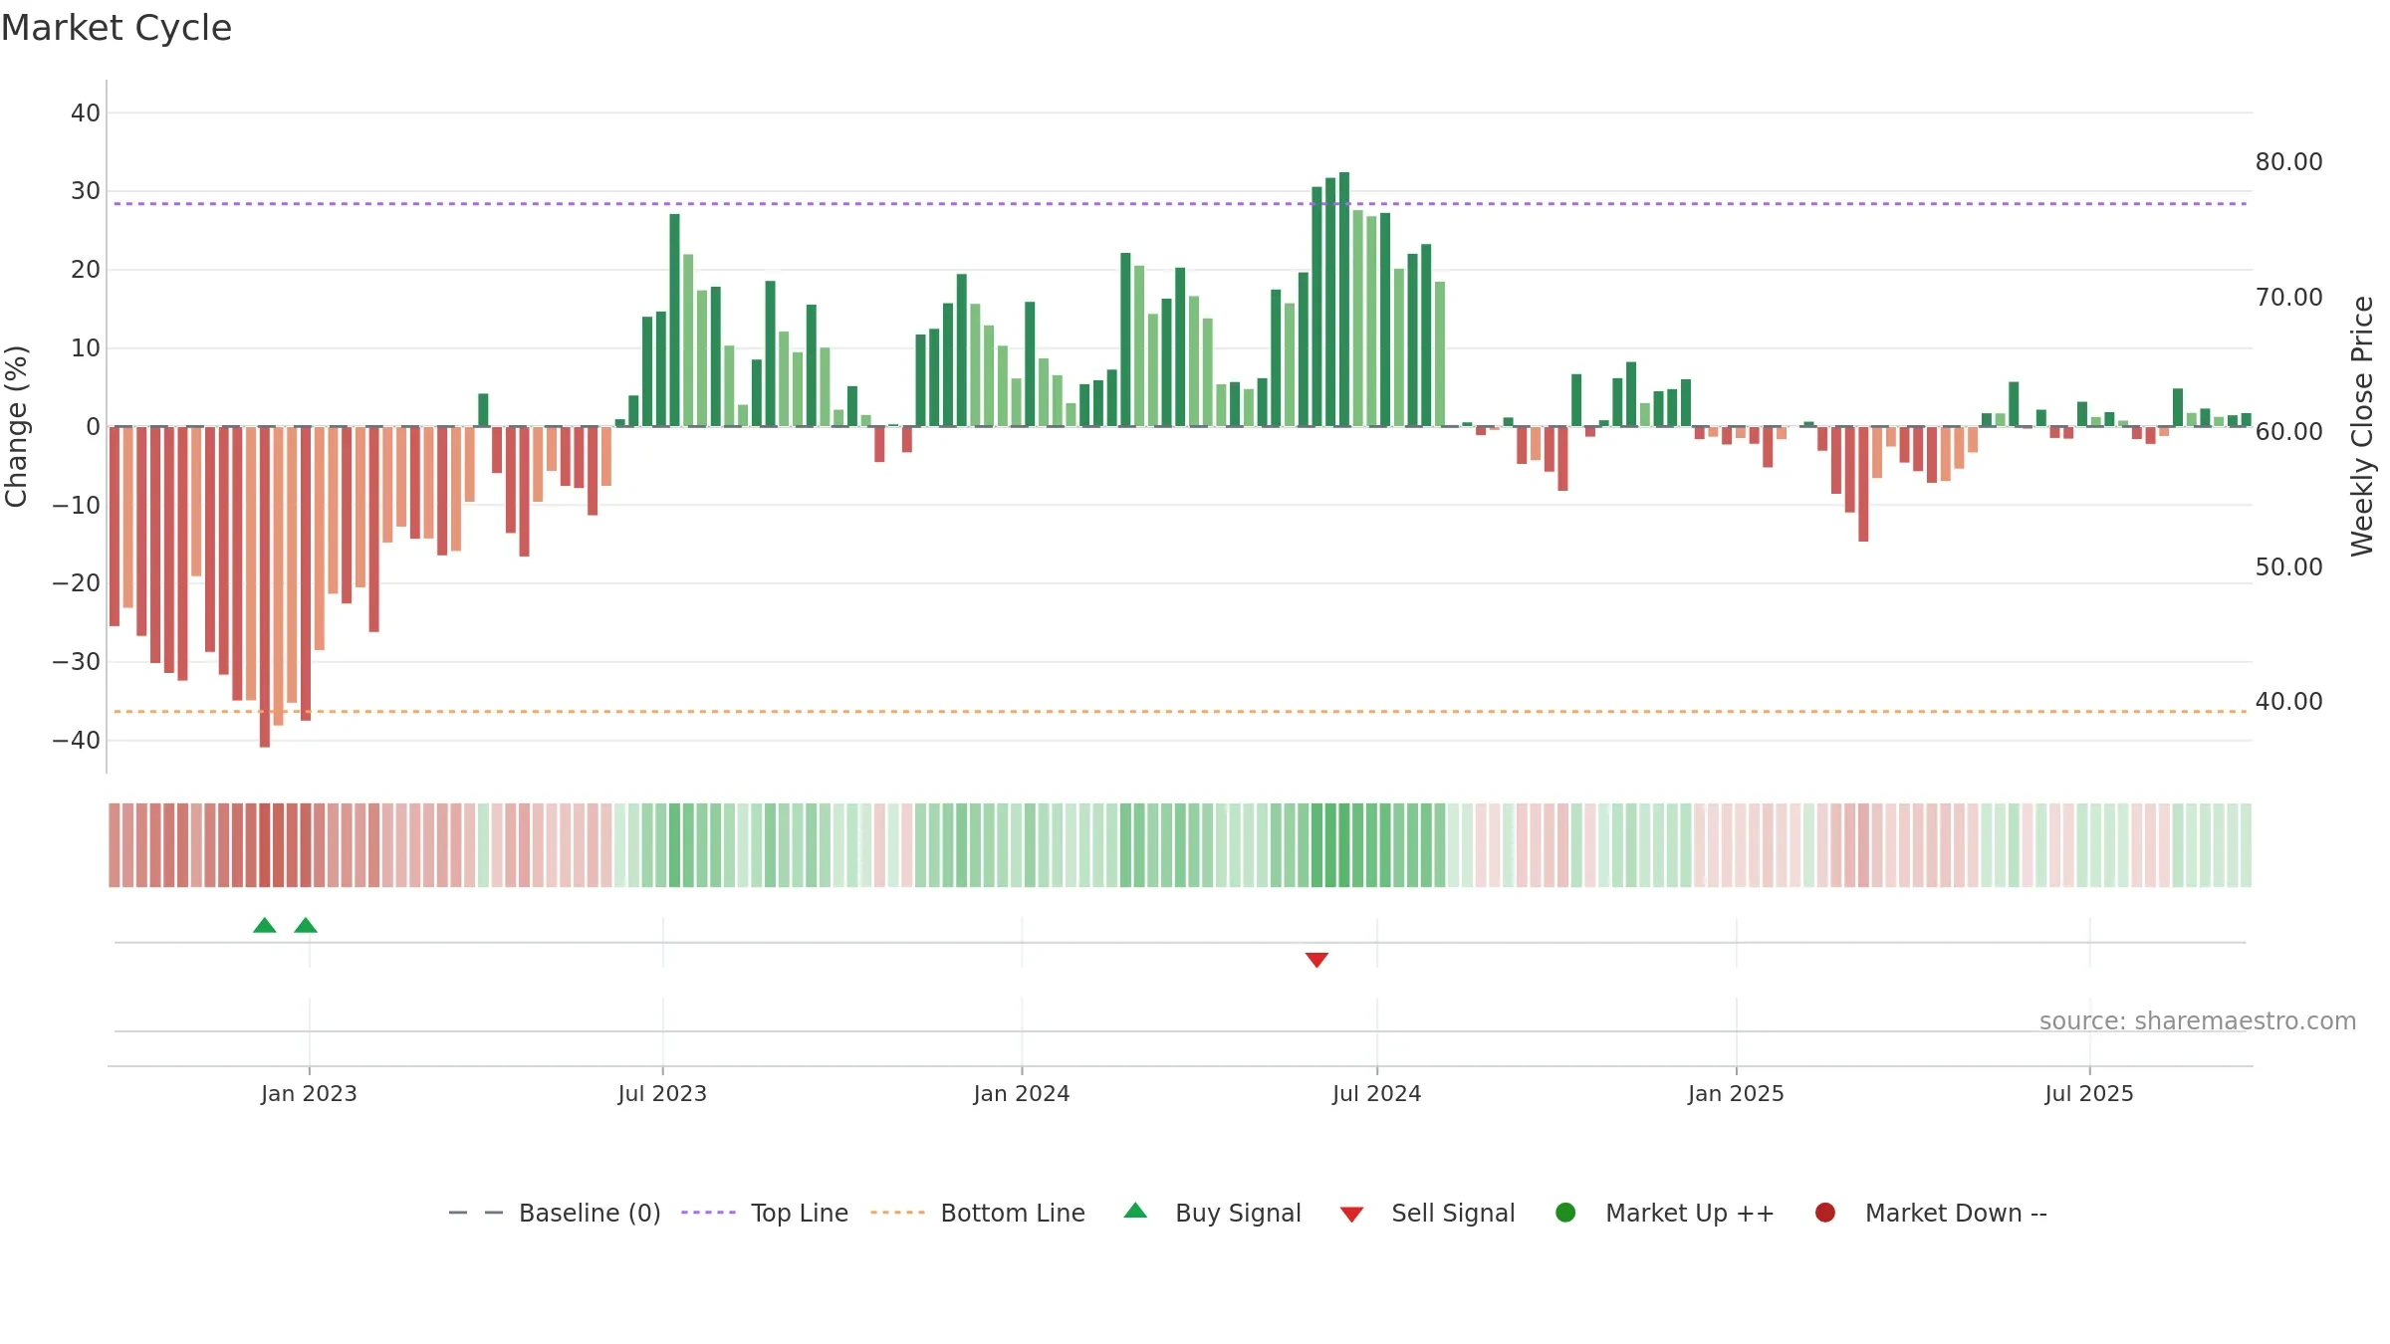
Task: Click the first buy signal marker before Jan 2023
Action: click(265, 925)
